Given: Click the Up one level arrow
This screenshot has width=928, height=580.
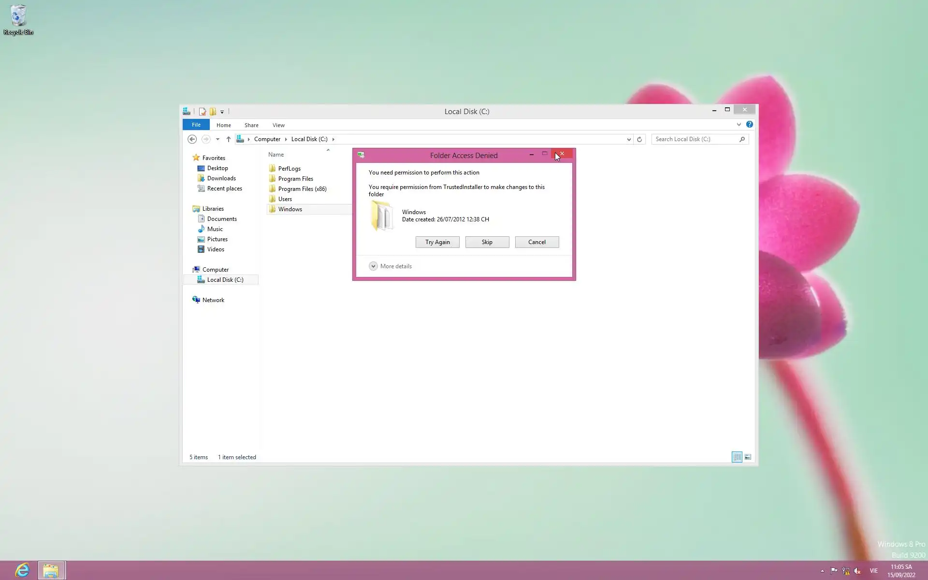Looking at the screenshot, I should point(229,139).
